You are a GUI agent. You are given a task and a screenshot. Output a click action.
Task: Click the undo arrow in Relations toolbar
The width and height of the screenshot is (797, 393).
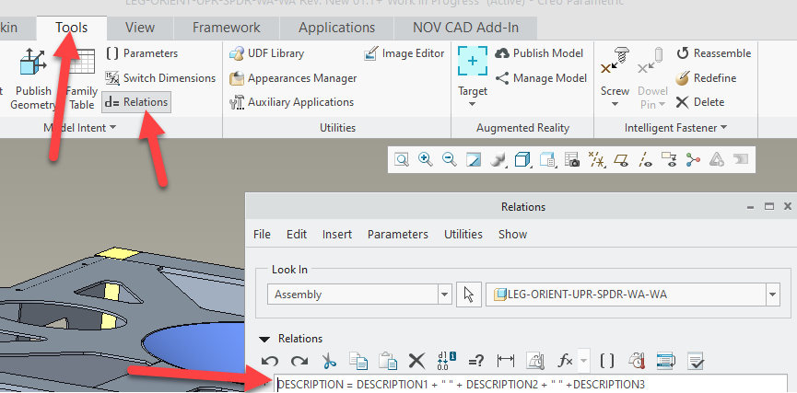(270, 361)
